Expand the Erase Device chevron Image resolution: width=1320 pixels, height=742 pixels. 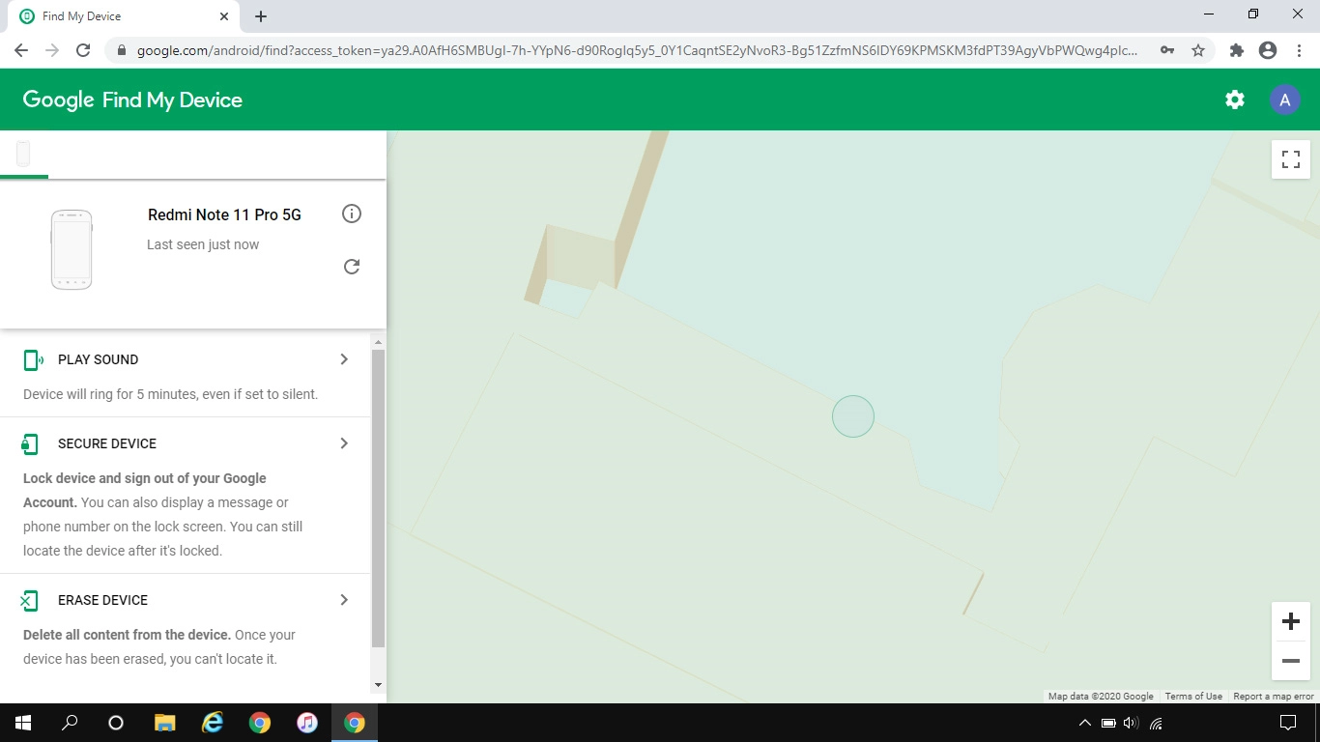coord(344,600)
